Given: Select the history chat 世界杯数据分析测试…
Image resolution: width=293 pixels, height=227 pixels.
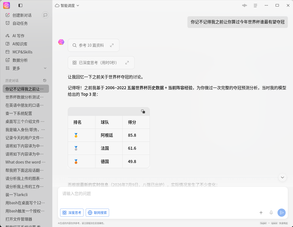Looking at the screenshot, I should (x=26, y=97).
